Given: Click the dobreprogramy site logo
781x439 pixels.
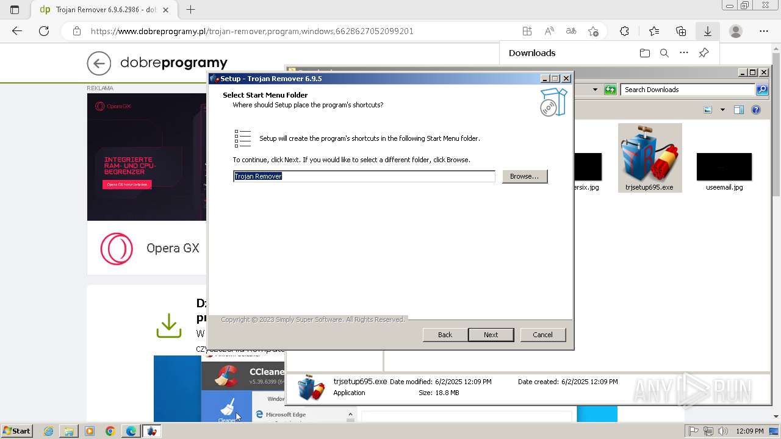Looking at the screenshot, I should pyautogui.click(x=174, y=62).
